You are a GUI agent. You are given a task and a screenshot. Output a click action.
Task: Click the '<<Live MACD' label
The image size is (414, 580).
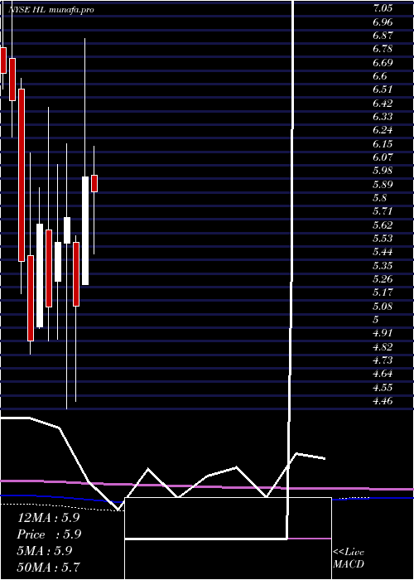click(x=349, y=558)
